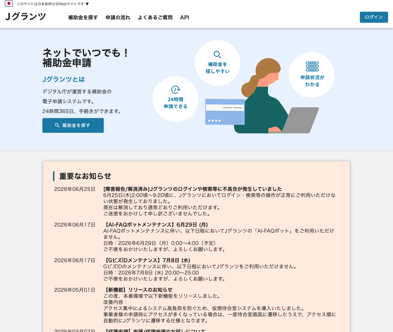Click the magnifier icon inside the blue search button
The width and height of the screenshot is (393, 332).
pyautogui.click(x=57, y=125)
